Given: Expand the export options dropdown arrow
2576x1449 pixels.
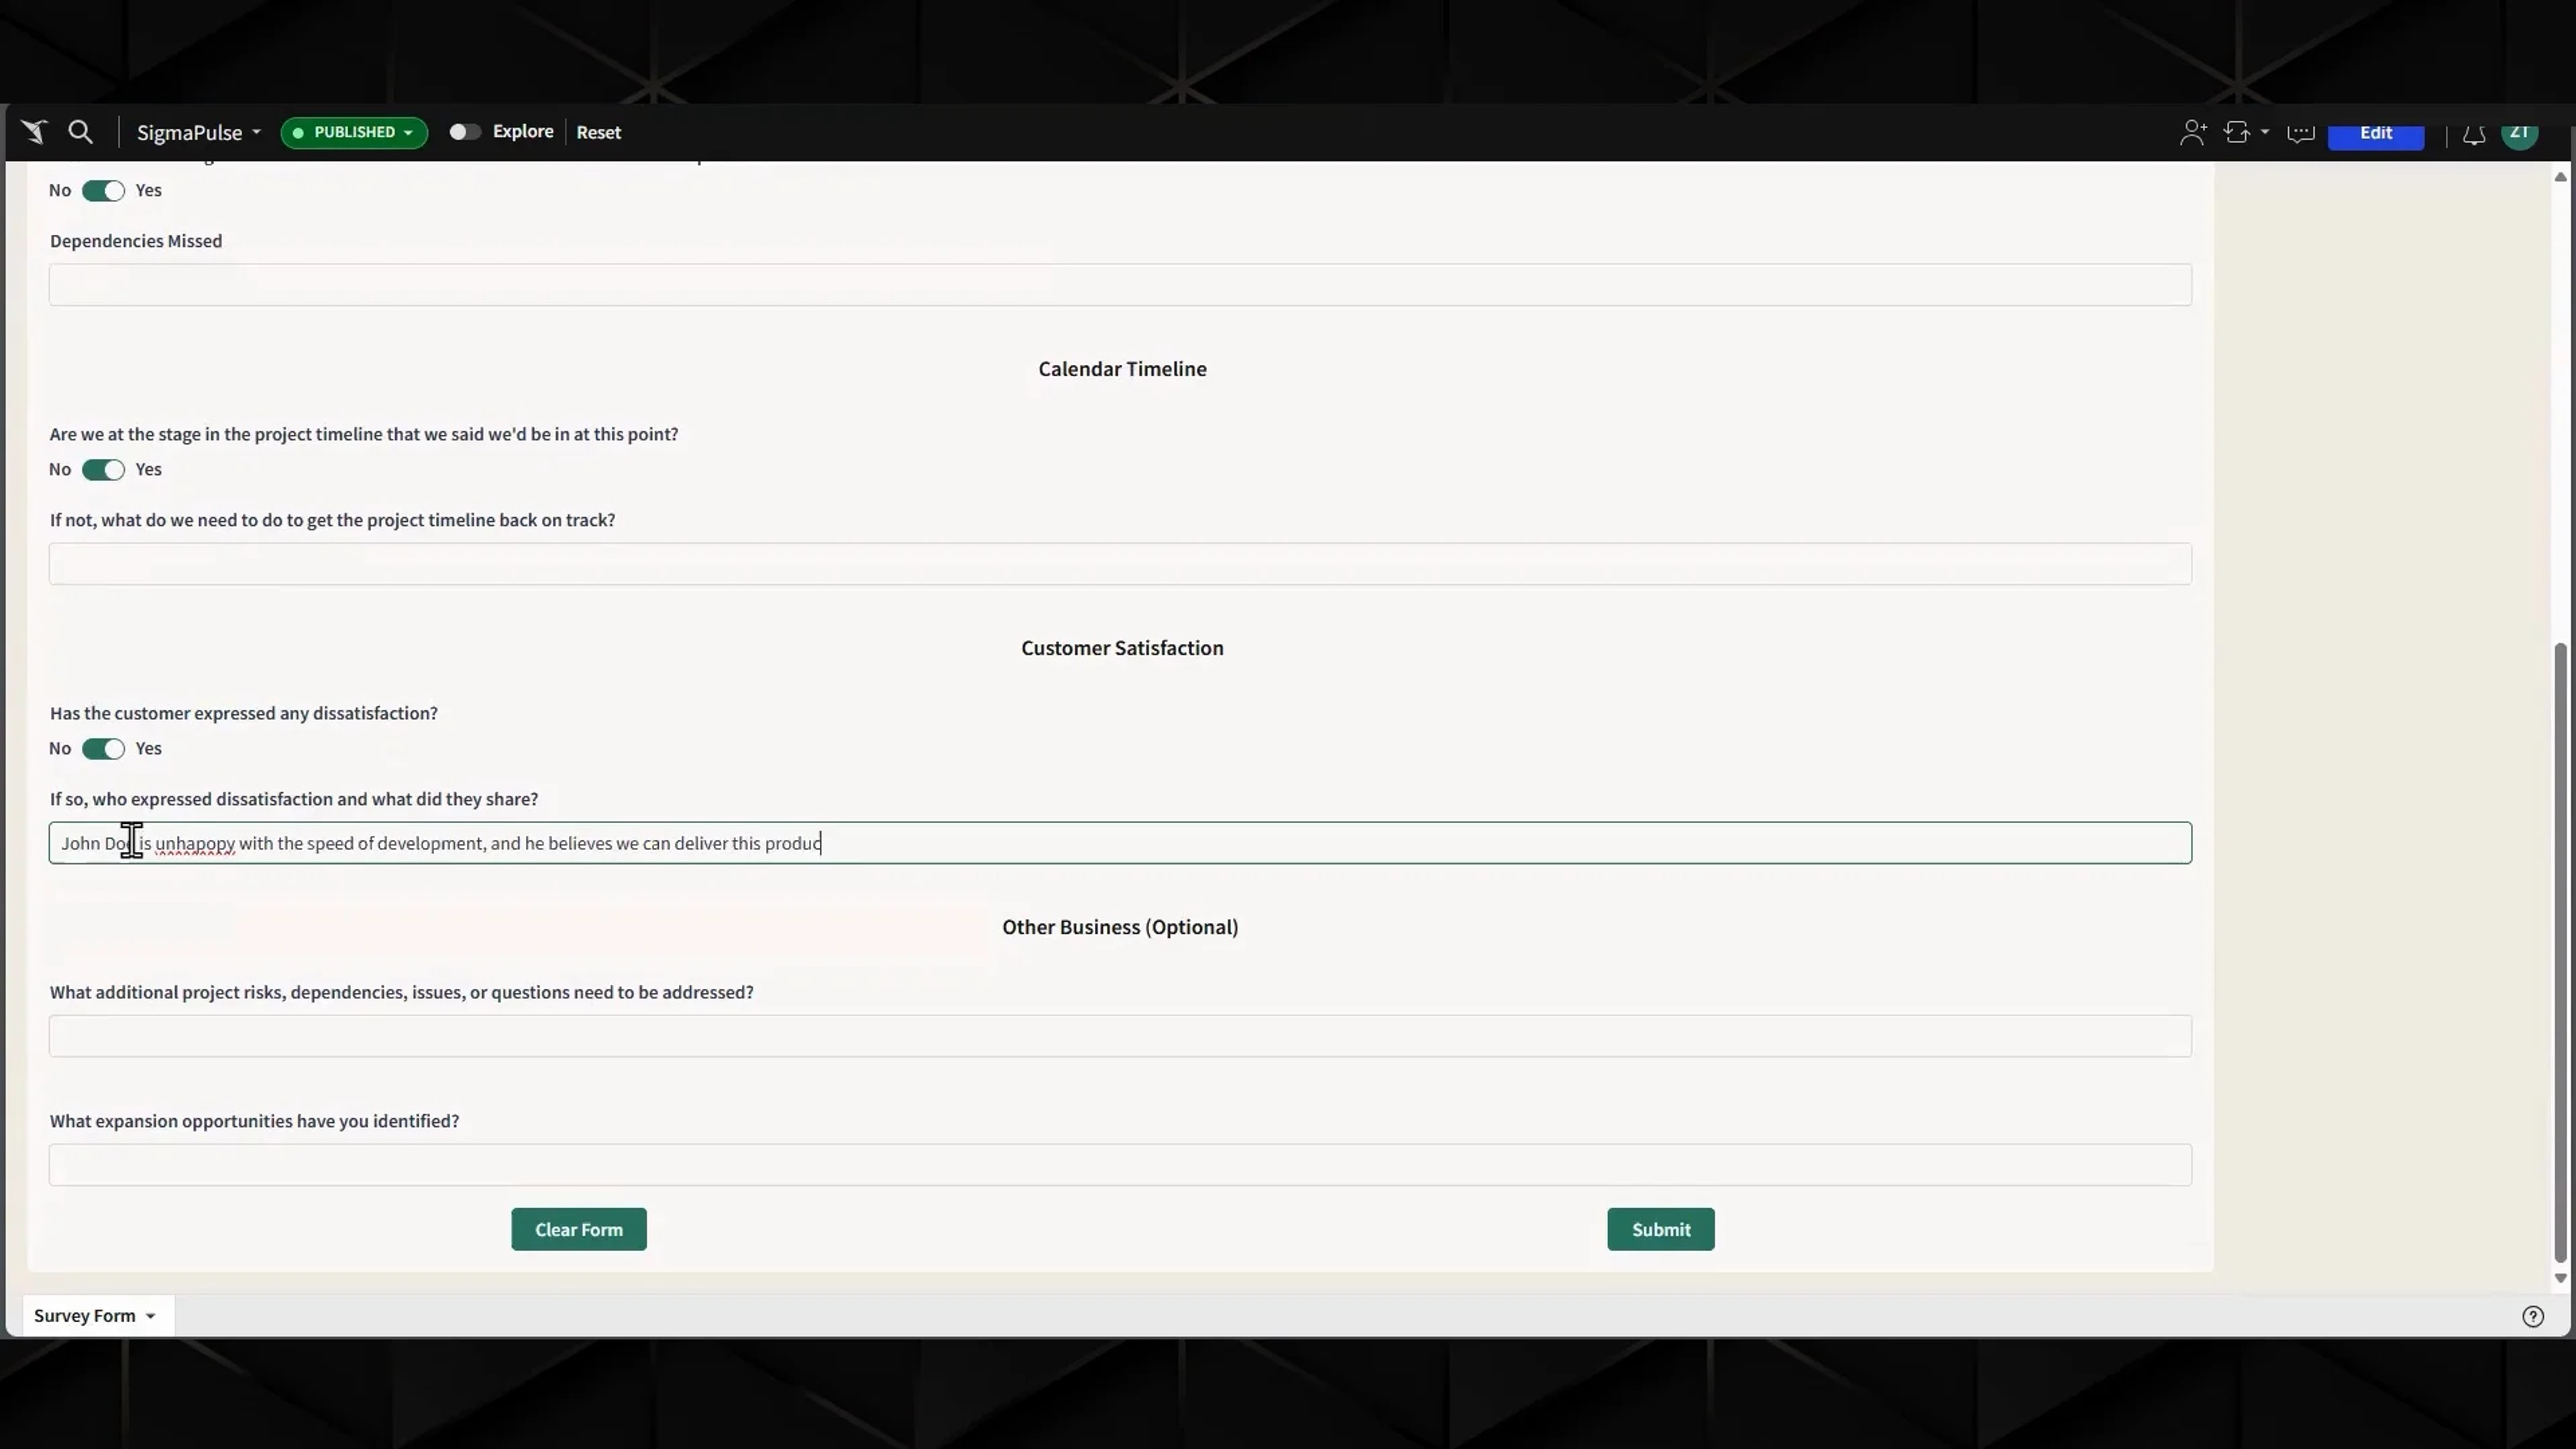Looking at the screenshot, I should (x=2265, y=132).
